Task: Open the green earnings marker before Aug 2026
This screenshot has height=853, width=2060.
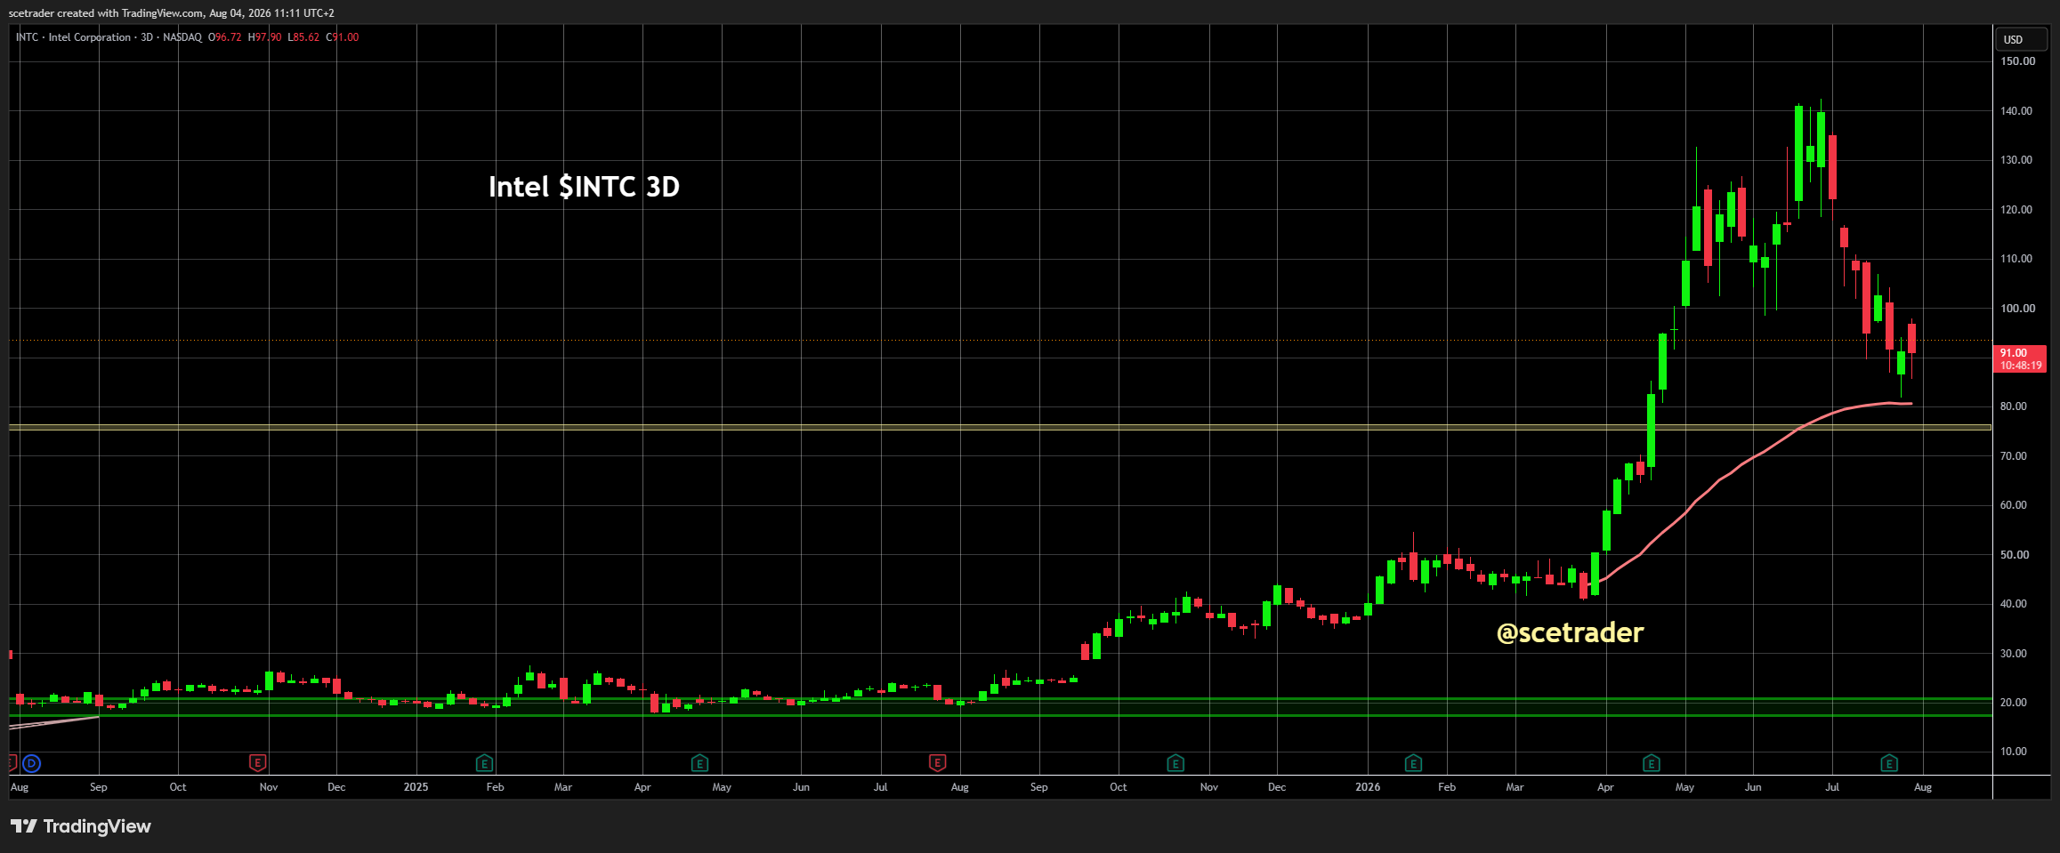Action: [1889, 763]
